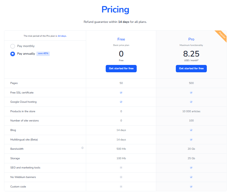Click Custom code checkmark in Pro column
This screenshot has width=228, height=194.
191,187
